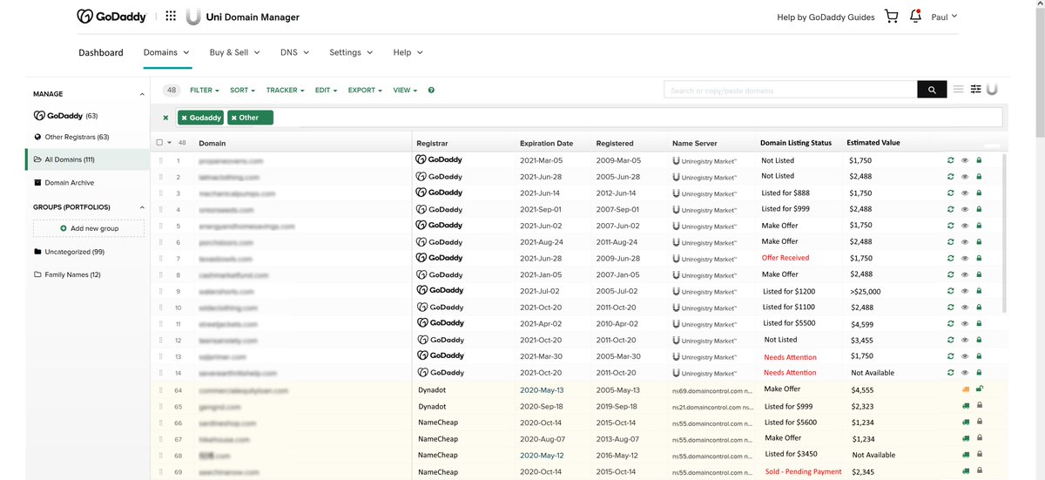1045x480 pixels.
Task: Open the GoDaddy apps grid icon
Action: point(171,17)
